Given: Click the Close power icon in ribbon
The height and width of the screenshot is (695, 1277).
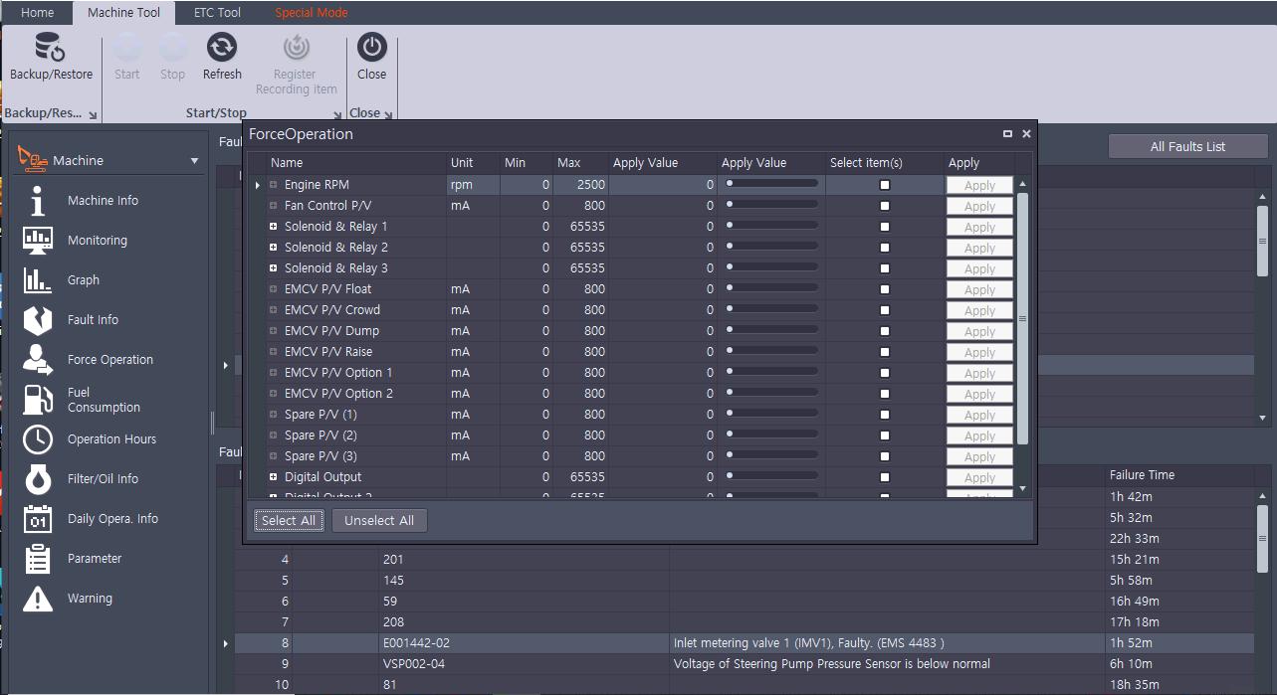Looking at the screenshot, I should (x=371, y=47).
